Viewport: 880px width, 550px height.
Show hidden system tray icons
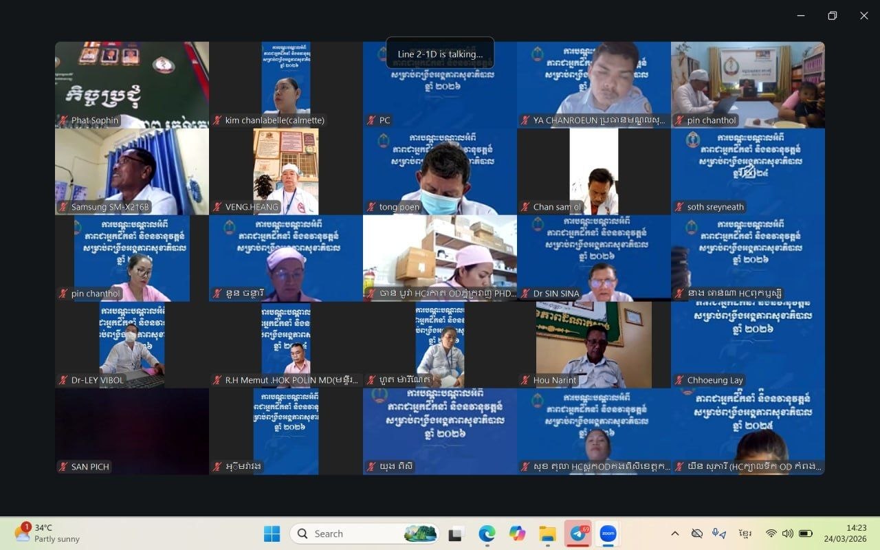(674, 533)
